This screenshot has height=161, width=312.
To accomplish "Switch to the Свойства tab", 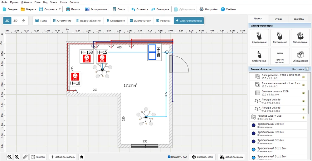I will (x=298, y=19).
